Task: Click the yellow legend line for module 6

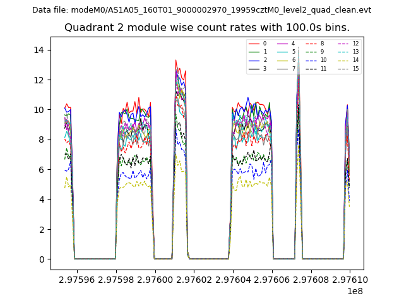Action: tap(283, 60)
